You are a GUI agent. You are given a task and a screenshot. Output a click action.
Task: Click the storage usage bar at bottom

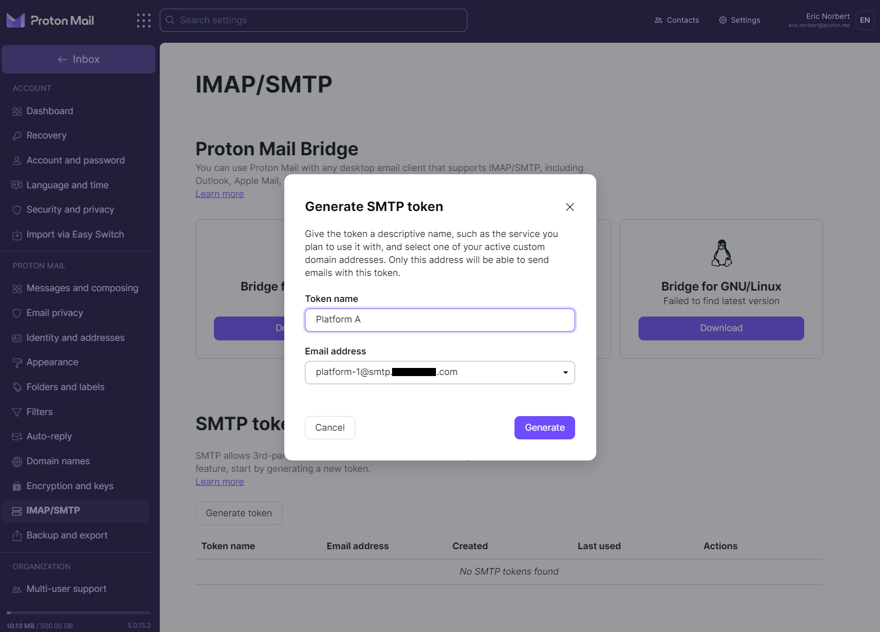(x=78, y=613)
